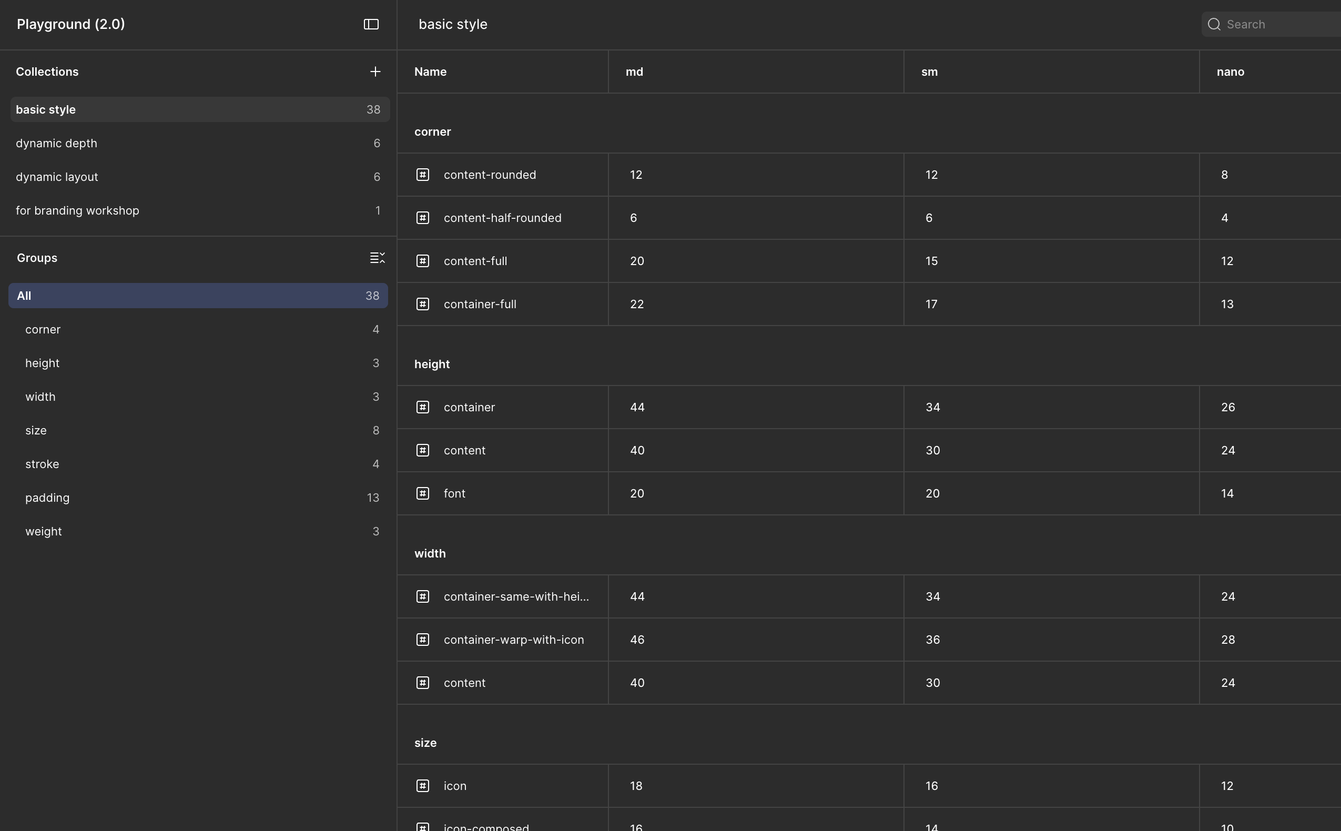This screenshot has width=1341, height=831.
Task: Select the All group
Action: [x=198, y=296]
